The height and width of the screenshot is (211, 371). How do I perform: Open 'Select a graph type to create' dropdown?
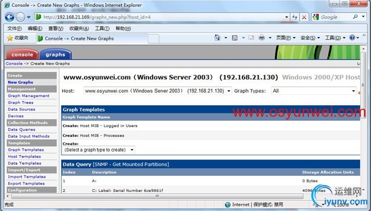point(99,150)
